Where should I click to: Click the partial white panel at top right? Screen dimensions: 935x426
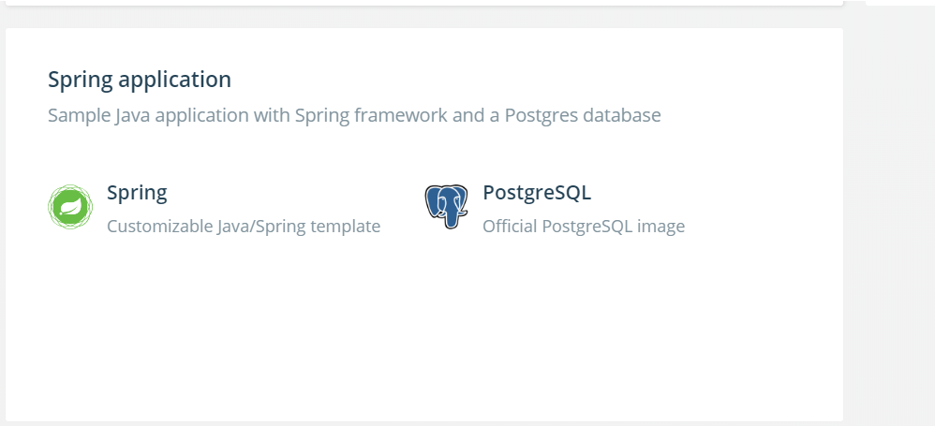click(x=899, y=3)
